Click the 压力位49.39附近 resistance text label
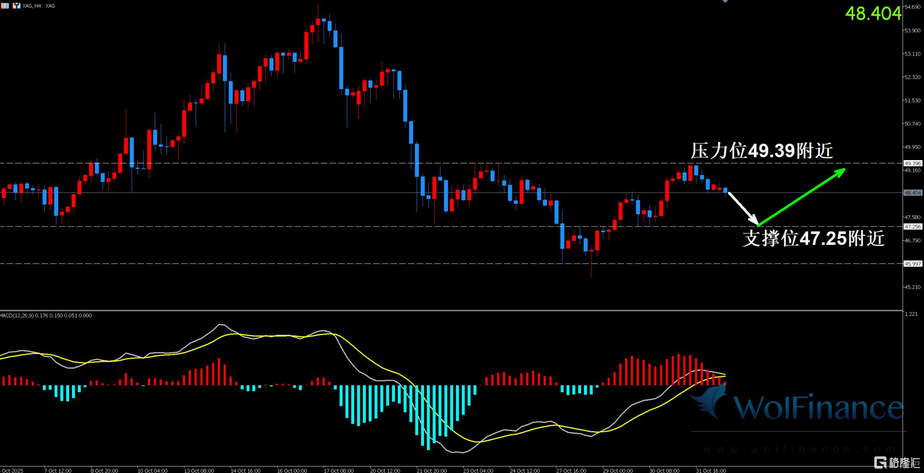The image size is (924, 473). [x=762, y=151]
